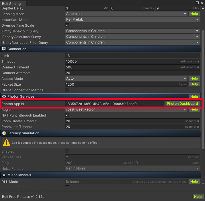Screen dimensions: 205x201
Task: Expand the Accept Mode dropdown
Action: 126,78
